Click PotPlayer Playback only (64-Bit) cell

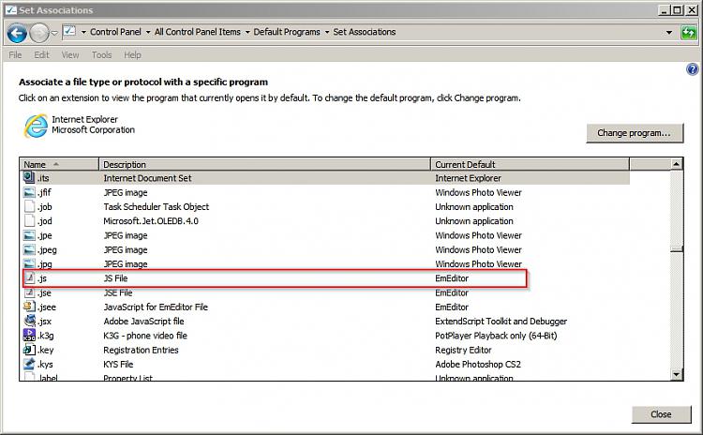point(496,336)
